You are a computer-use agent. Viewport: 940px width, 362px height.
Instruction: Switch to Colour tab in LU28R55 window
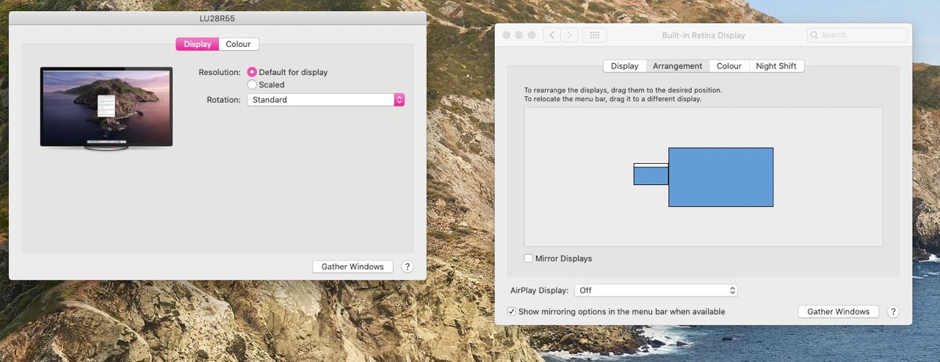[239, 44]
